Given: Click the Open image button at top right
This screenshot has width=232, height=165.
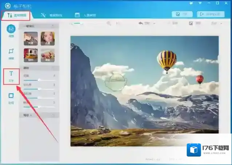Looking at the screenshot, I should pos(182,14).
